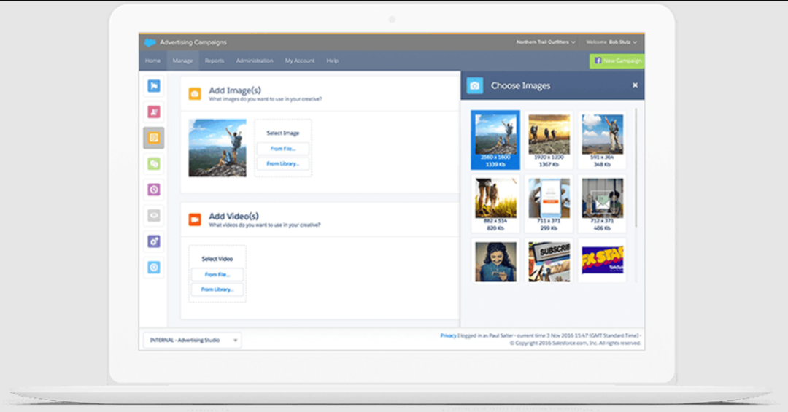This screenshot has height=412, width=788.
Task: Click the New Campaign button
Action: (617, 61)
